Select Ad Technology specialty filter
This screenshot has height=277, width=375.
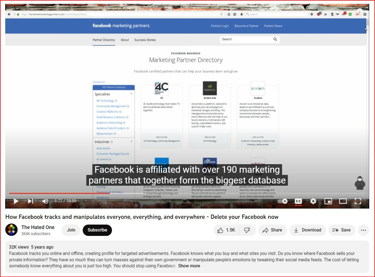[x=105, y=101]
